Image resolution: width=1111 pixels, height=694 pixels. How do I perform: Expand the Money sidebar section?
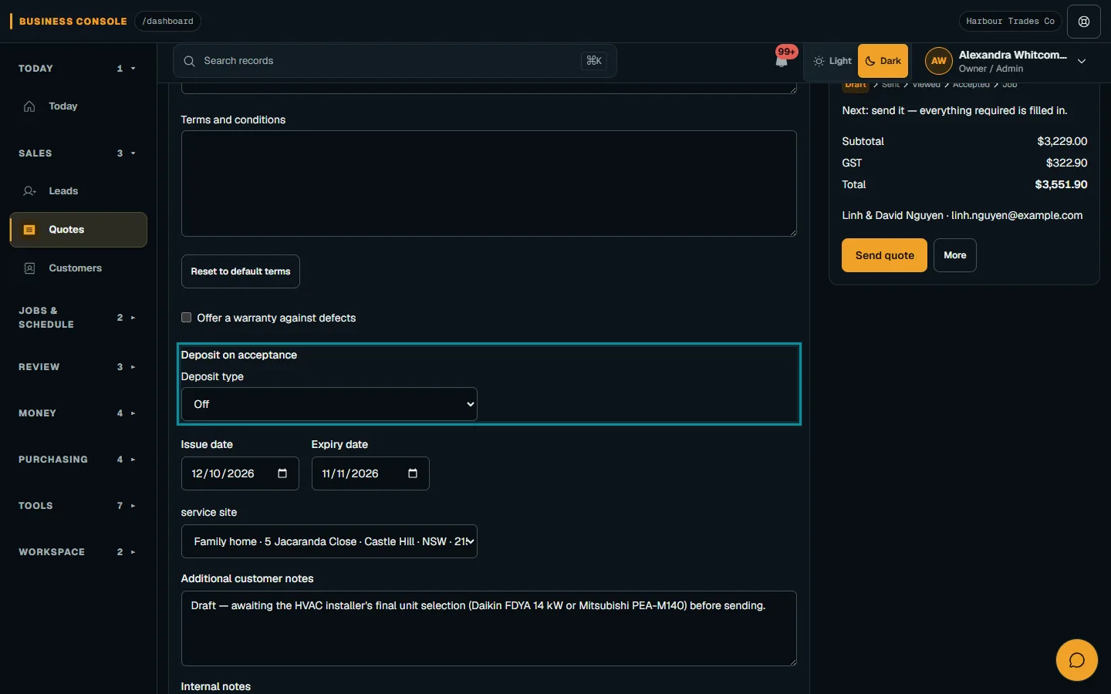(77, 413)
